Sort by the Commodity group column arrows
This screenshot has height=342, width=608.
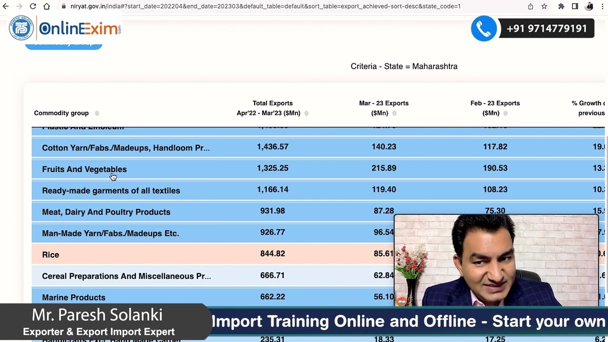pyautogui.click(x=97, y=113)
